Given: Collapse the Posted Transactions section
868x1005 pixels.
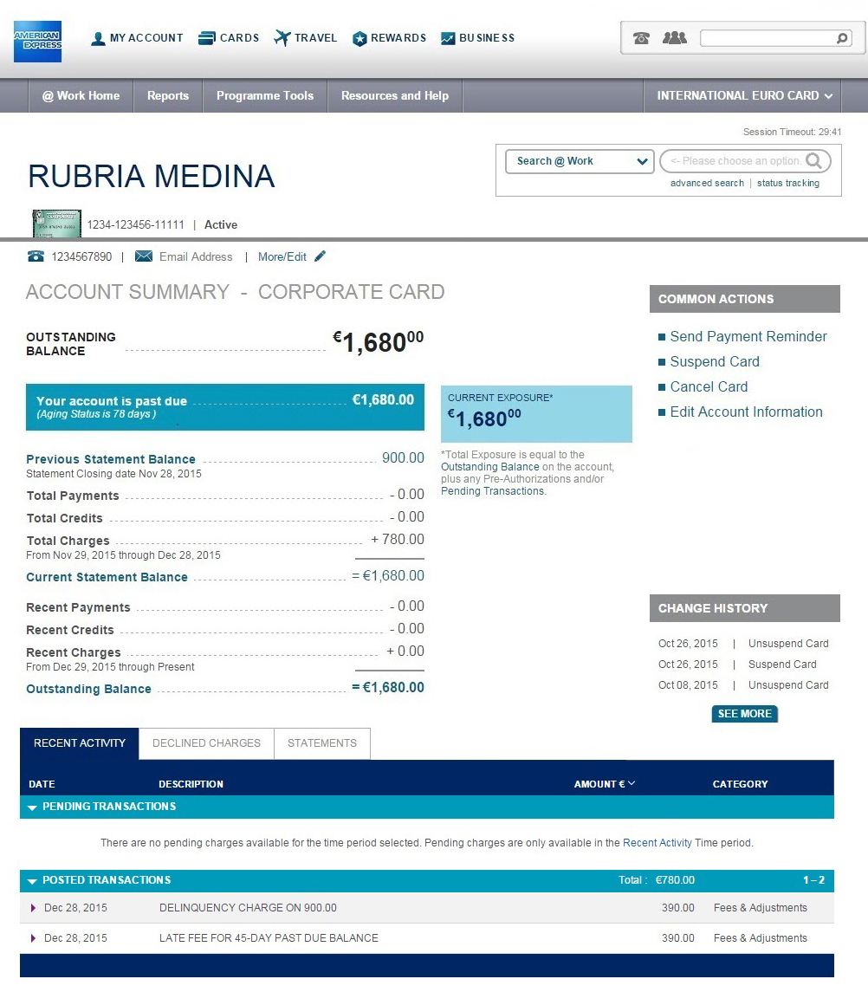Looking at the screenshot, I should click(x=33, y=881).
